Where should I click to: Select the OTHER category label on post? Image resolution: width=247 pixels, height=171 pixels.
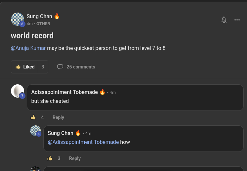[43, 24]
